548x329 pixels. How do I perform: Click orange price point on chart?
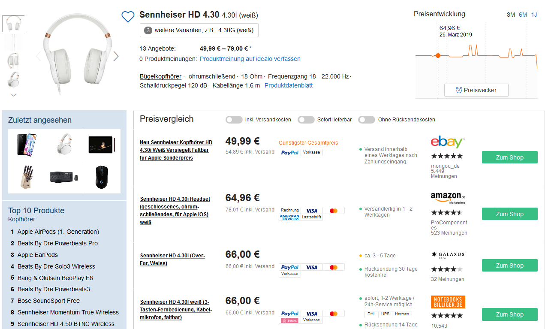point(438,55)
